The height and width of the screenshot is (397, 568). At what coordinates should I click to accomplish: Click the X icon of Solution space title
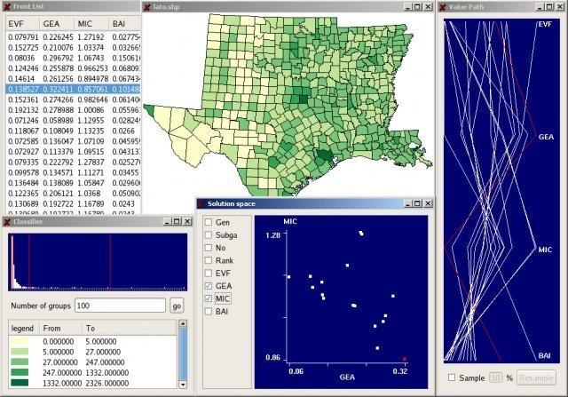[x=201, y=203]
